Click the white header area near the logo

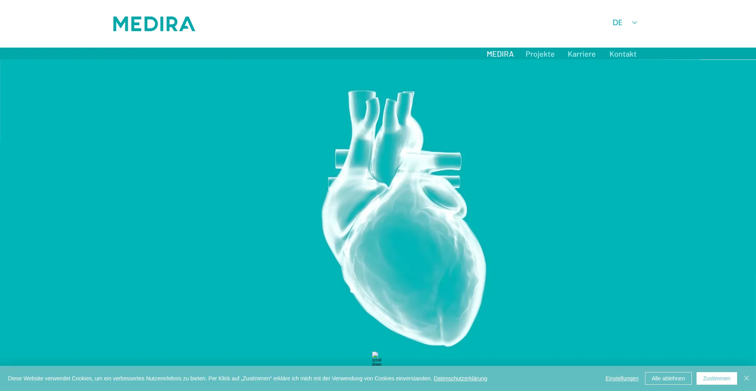[315, 24]
